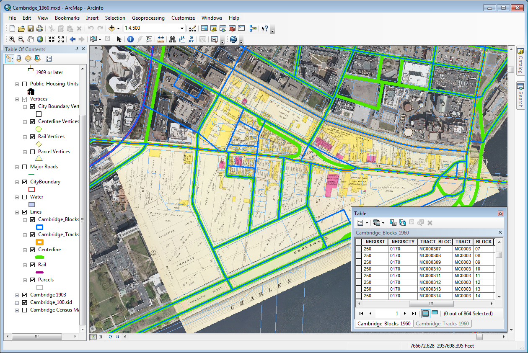This screenshot has height=353, width=528.
Task: Expand the Cambridge 1903 layer group
Action: (17, 295)
